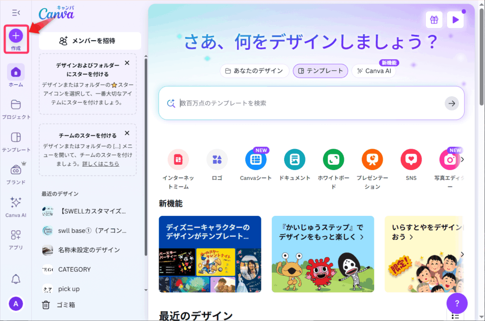Image resolution: width=485 pixels, height=321 pixels.
Task: Select インターネットミーム design type
Action: (x=178, y=169)
